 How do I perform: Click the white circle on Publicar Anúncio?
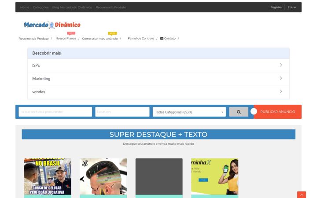[254, 111]
